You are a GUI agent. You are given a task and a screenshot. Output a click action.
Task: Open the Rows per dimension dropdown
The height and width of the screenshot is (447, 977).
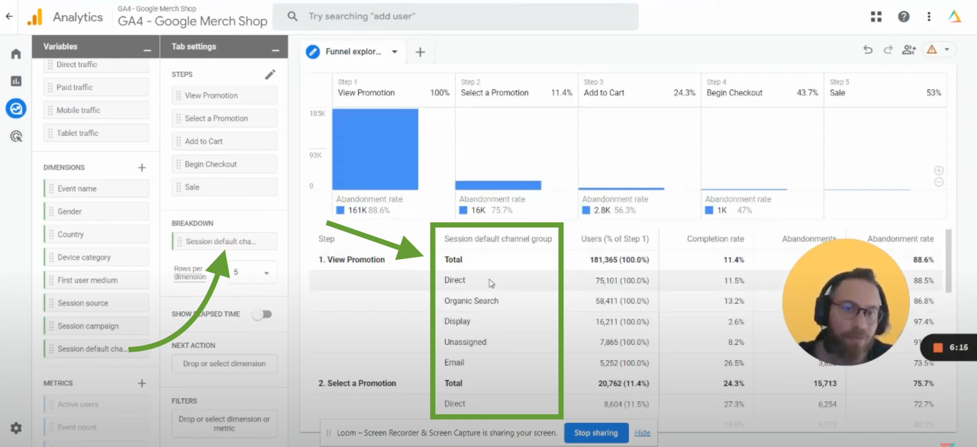click(x=252, y=272)
